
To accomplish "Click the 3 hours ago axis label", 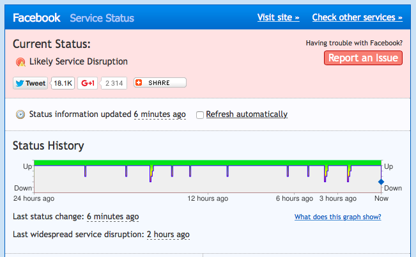I will 338,198.
